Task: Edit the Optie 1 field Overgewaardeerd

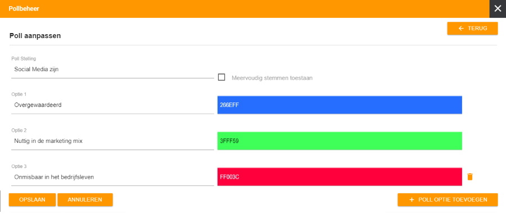Action: tap(112, 105)
